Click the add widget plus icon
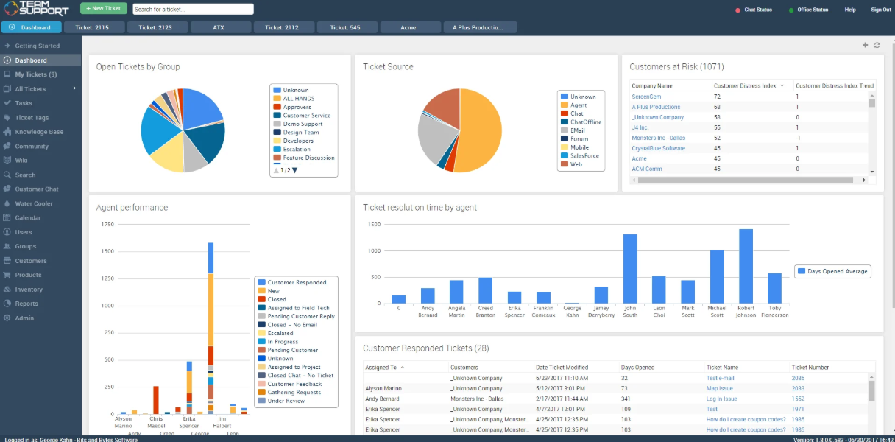This screenshot has width=895, height=442. [x=866, y=44]
